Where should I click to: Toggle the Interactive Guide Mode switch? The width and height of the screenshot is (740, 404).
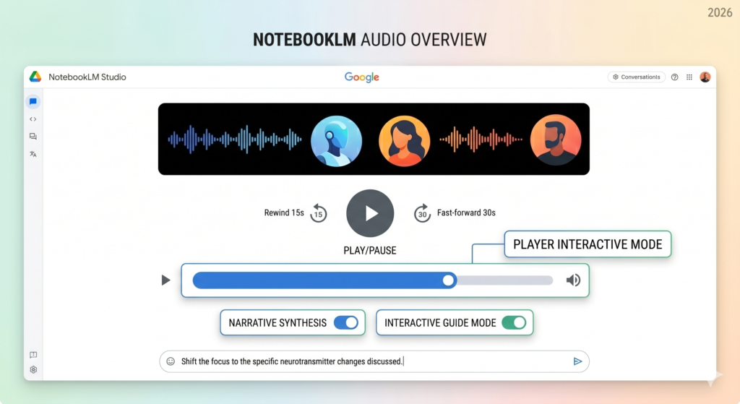tap(514, 323)
